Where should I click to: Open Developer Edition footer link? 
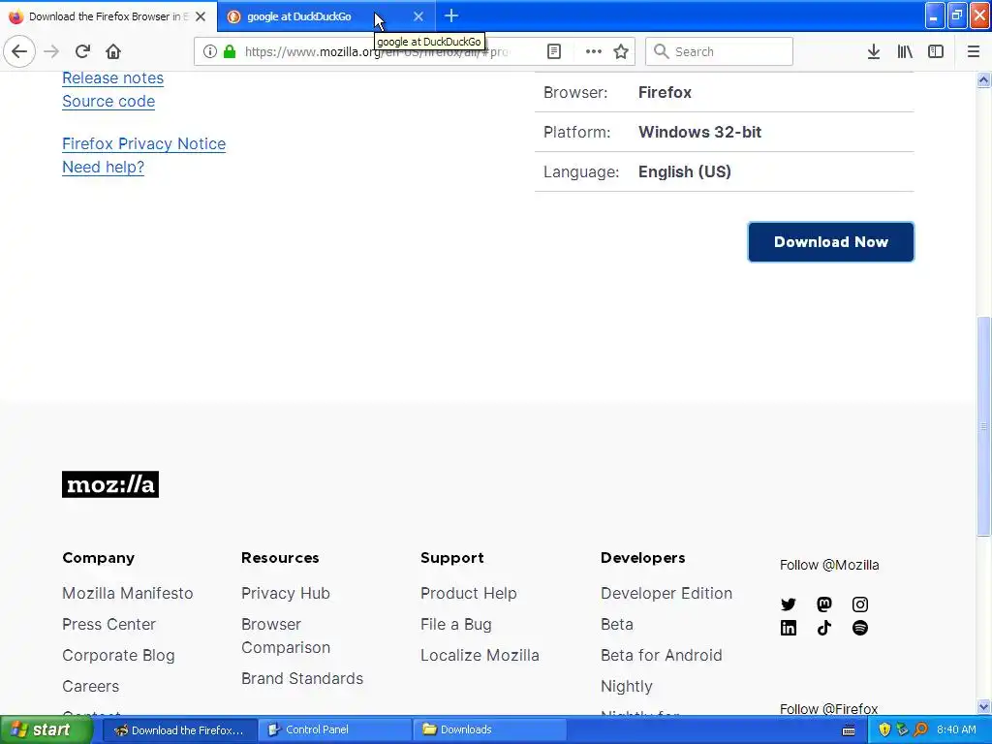pyautogui.click(x=666, y=594)
